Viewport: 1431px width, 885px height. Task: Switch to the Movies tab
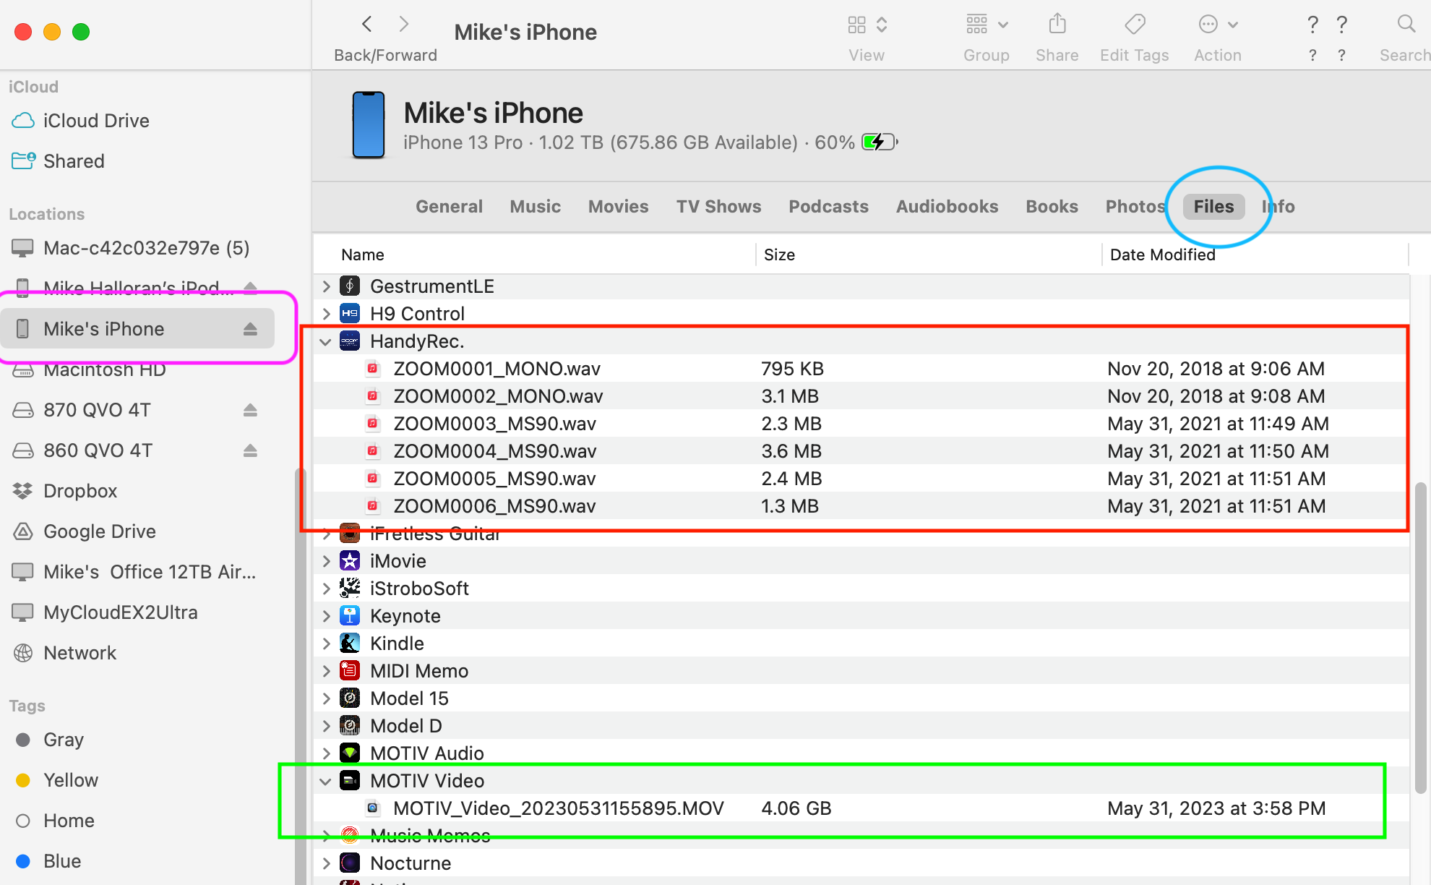(618, 207)
